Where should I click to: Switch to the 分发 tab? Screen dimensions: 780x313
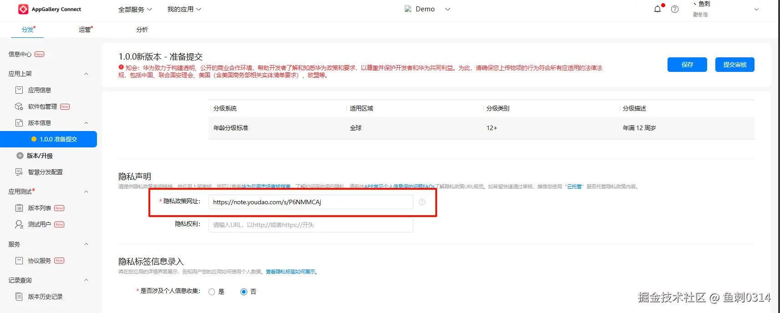[28, 30]
